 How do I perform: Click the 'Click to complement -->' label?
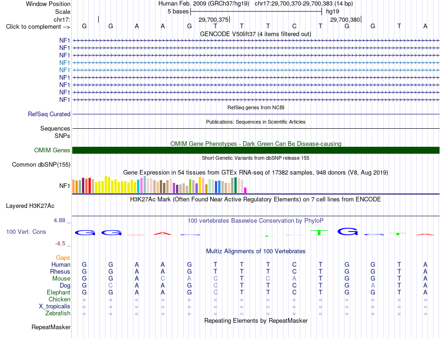tap(38, 27)
